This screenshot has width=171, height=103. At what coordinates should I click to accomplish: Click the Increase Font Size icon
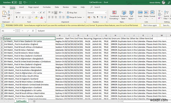41,13
